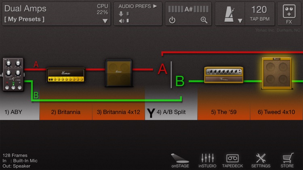Select the 2) Britannia slot label
303x170 pixels.
66,112
